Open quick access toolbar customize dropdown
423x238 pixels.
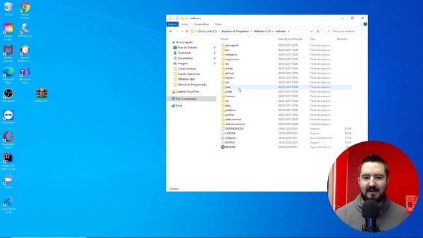point(186,18)
